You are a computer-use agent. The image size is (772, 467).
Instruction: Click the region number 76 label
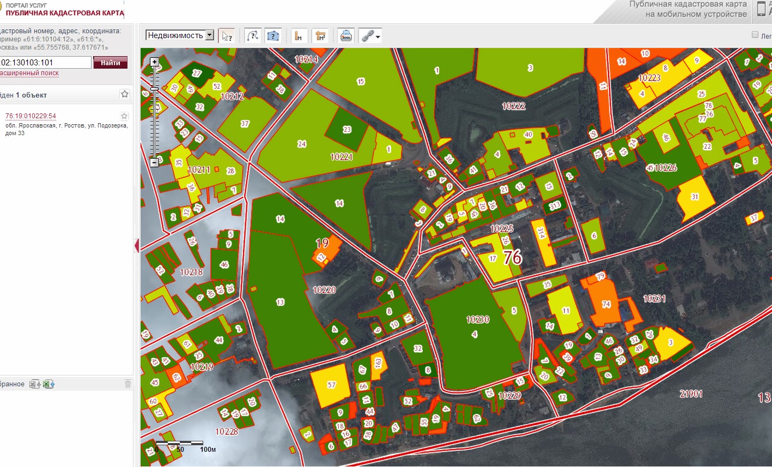[512, 257]
